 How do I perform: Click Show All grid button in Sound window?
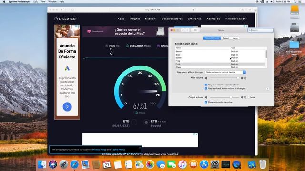point(195,30)
